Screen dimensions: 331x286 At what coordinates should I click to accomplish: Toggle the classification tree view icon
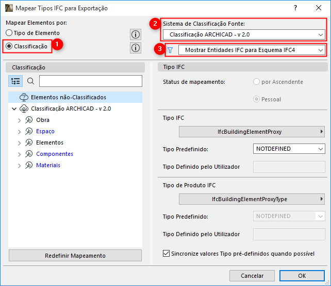15,81
